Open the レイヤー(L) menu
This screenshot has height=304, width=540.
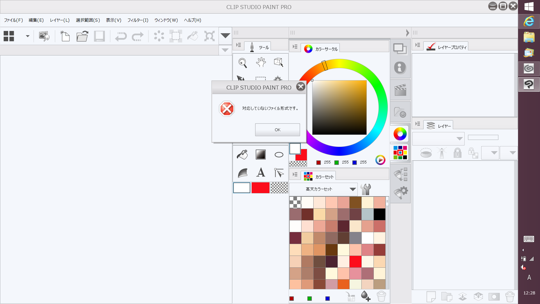pyautogui.click(x=60, y=20)
